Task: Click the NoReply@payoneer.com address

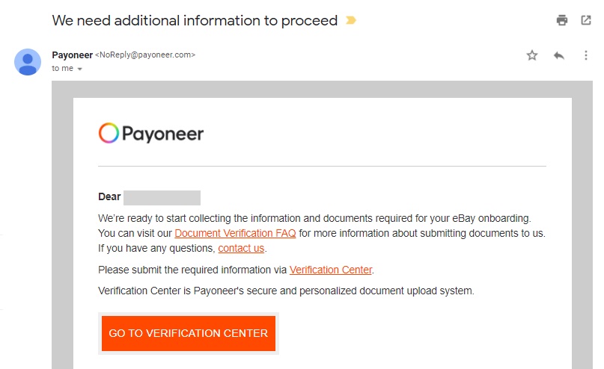Action: click(145, 55)
